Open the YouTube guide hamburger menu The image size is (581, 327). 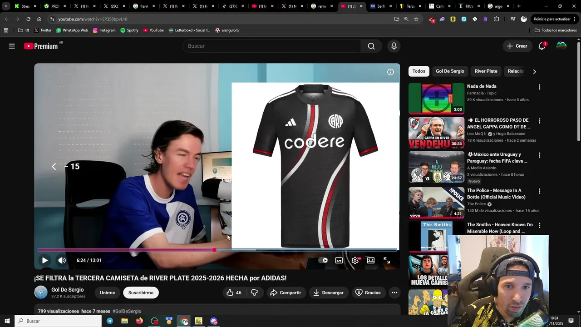12,46
